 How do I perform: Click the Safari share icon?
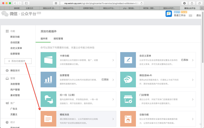point(192,3)
